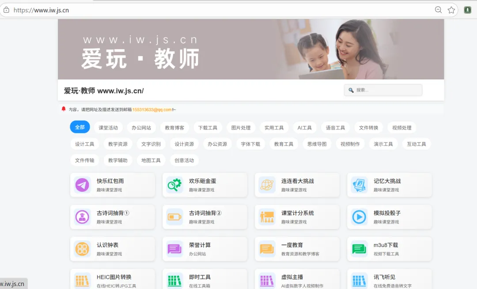
Task: Click the purple paper-plane icon for 快乐红包雨
Action: 82,185
